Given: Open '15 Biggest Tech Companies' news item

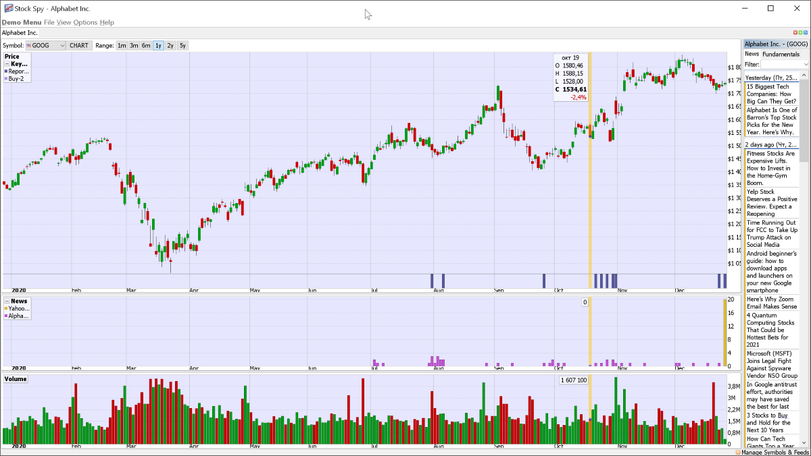Looking at the screenshot, I should click(772, 94).
